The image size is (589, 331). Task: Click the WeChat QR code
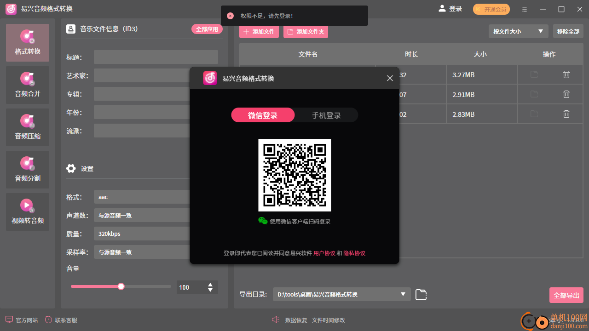(294, 175)
